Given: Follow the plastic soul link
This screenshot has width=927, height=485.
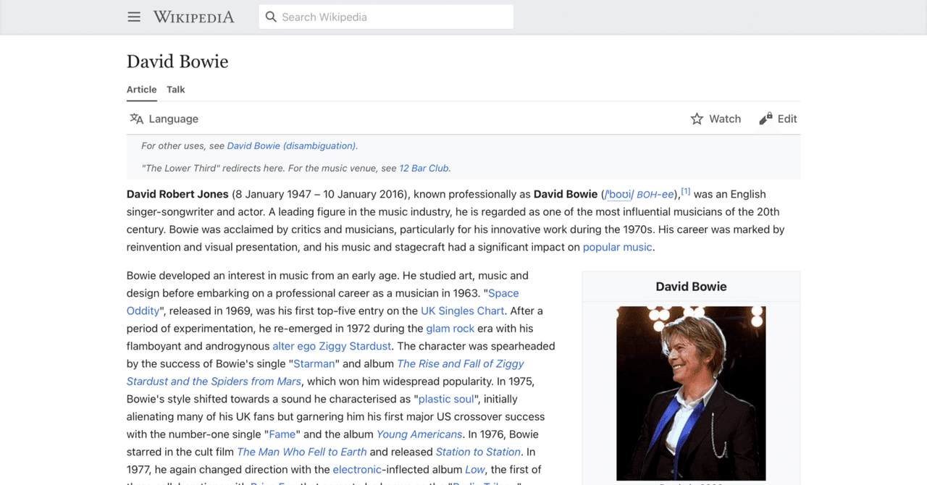Looking at the screenshot, I should click(447, 399).
